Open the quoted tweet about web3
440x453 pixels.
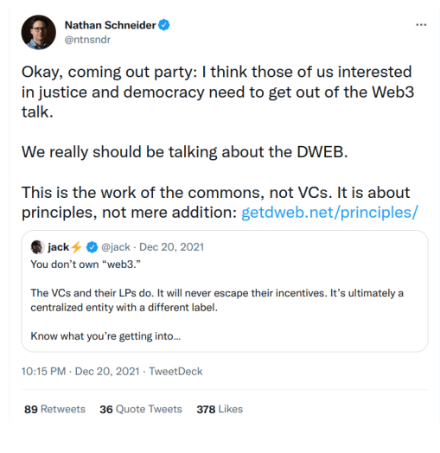coord(225,291)
